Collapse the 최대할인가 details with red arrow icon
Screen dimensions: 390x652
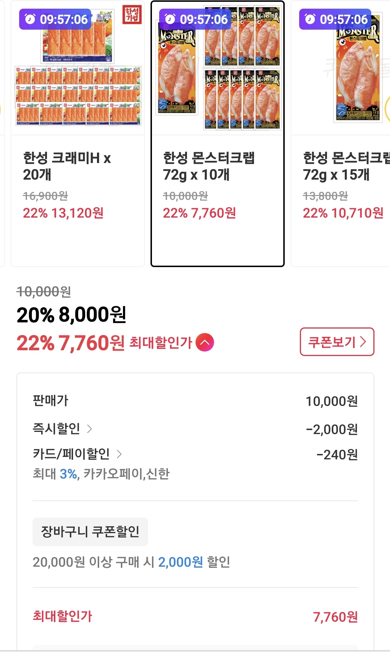coord(205,342)
